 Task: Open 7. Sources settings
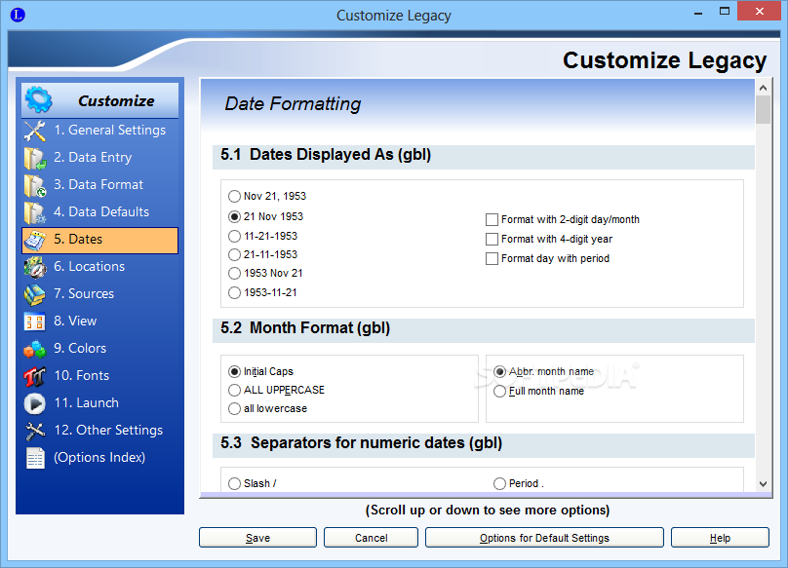(x=100, y=294)
